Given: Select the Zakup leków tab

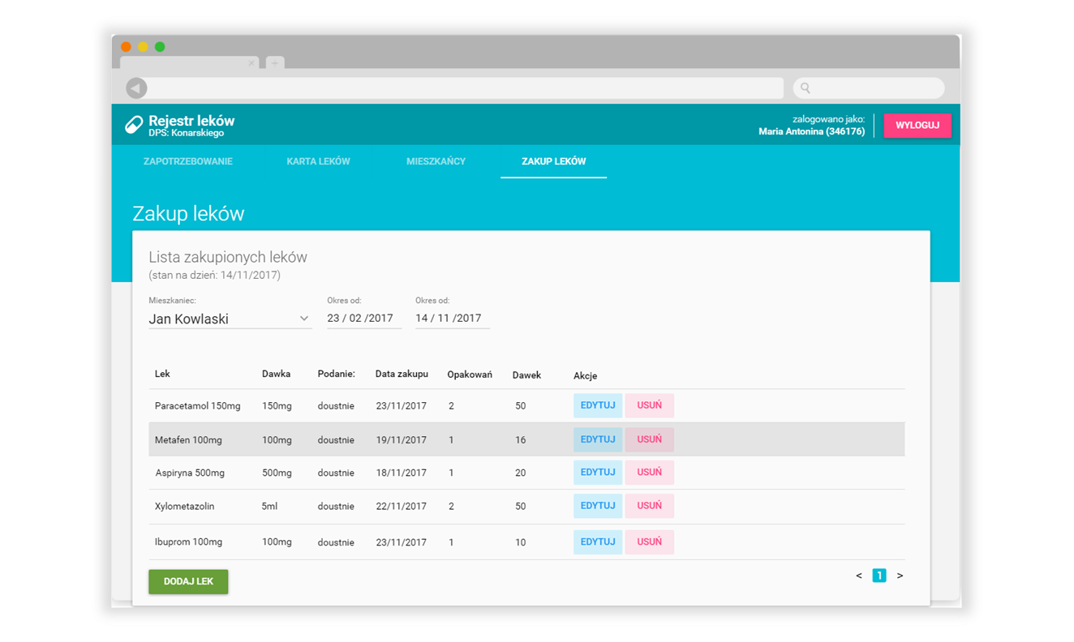Looking at the screenshot, I should [x=553, y=161].
